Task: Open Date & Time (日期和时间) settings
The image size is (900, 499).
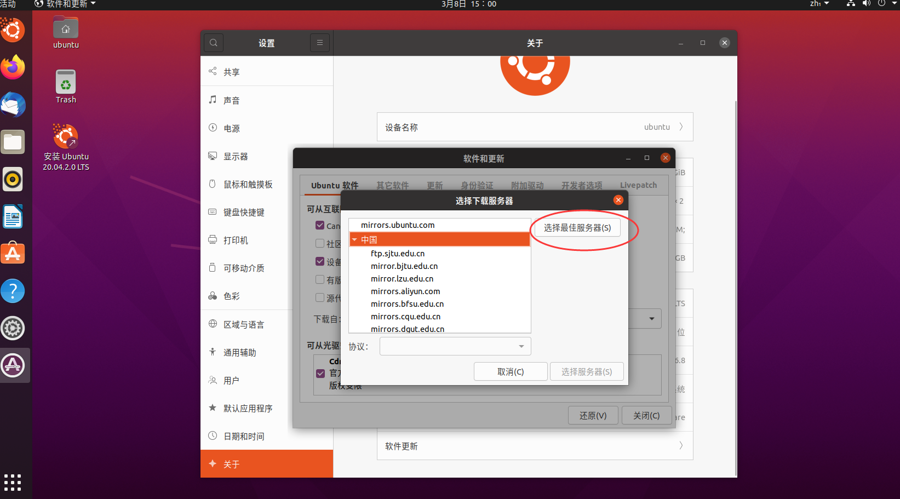Action: pyautogui.click(x=267, y=436)
